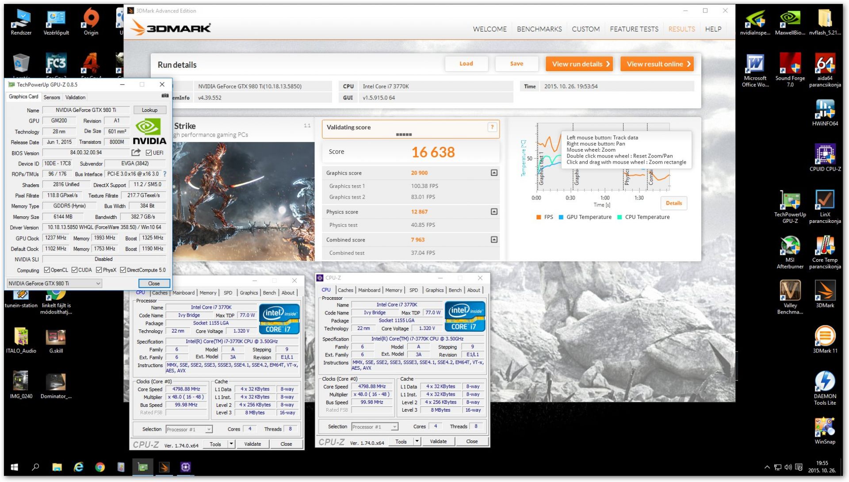Screen dimensions: 849x482
Task: Click the GPU-Z BIOS share/export icon
Action: 136,153
